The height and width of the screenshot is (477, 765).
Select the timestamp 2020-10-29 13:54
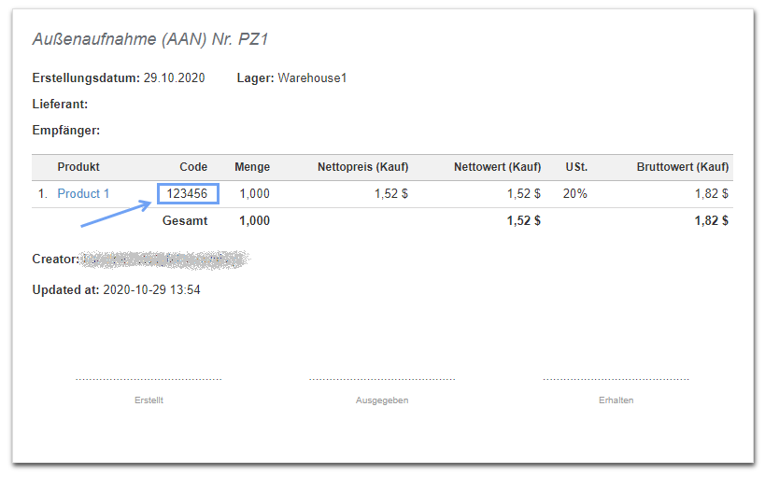point(151,289)
